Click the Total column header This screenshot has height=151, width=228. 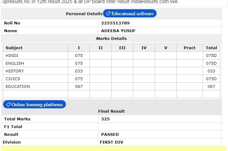(x=211, y=48)
